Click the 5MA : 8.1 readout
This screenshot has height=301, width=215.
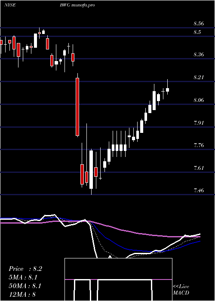coord(23,277)
